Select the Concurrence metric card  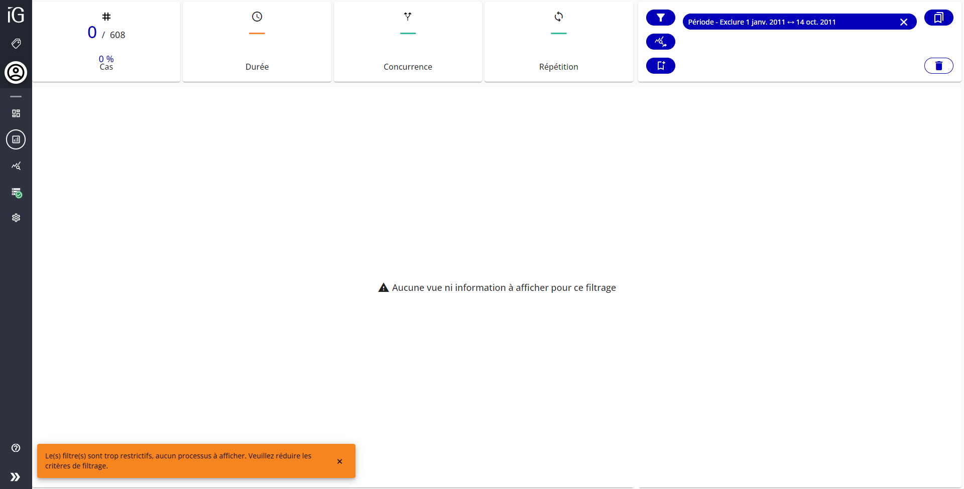pos(408,42)
